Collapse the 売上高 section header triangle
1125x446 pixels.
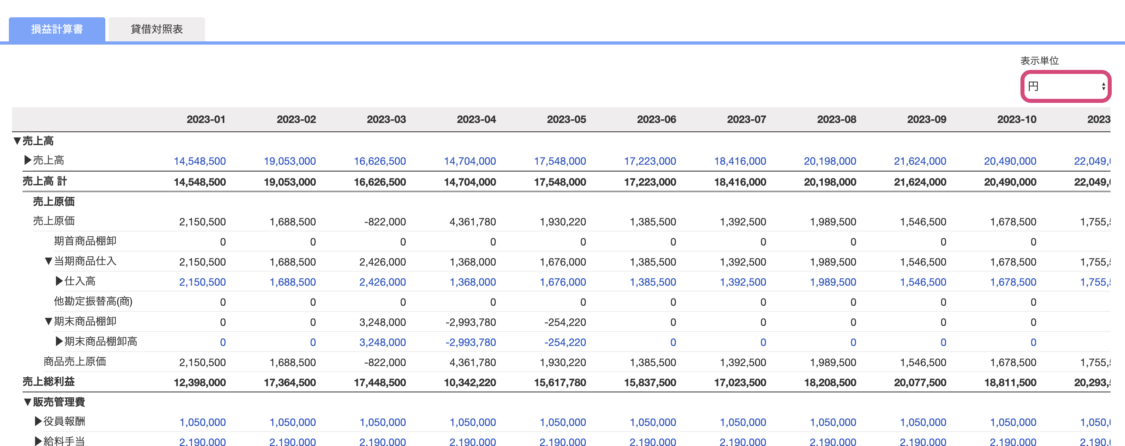[x=17, y=141]
